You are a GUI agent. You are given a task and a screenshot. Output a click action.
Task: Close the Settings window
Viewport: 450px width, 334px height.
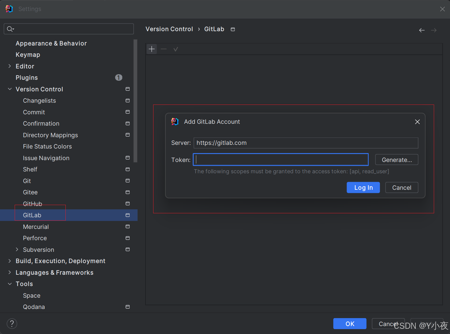442,9
